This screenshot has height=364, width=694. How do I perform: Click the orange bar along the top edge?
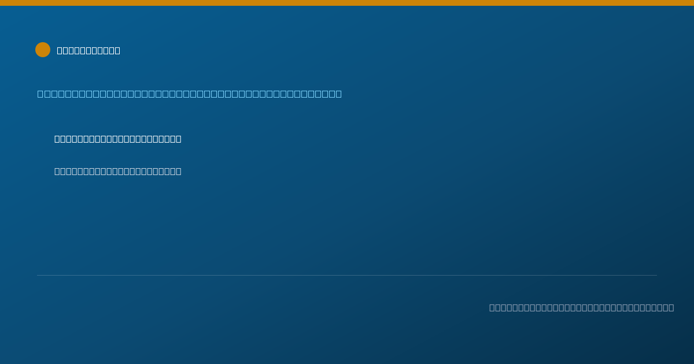click(347, 3)
